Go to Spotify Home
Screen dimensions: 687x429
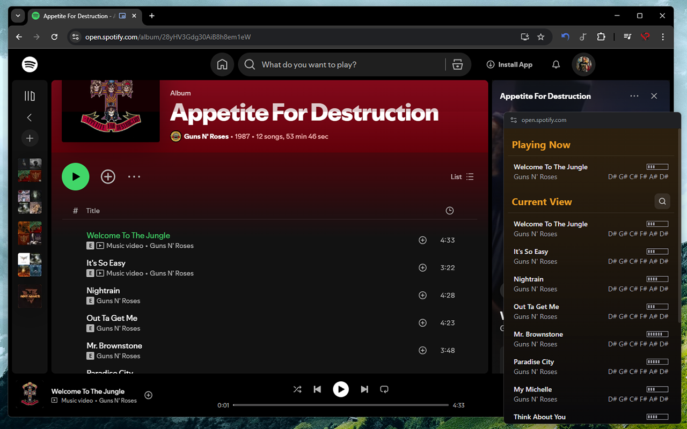(x=222, y=64)
